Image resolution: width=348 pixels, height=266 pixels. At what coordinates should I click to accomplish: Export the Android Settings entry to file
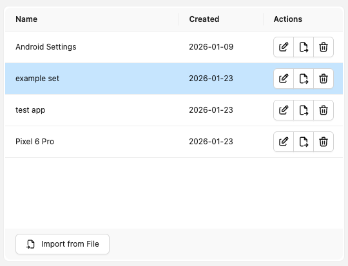[x=304, y=47]
